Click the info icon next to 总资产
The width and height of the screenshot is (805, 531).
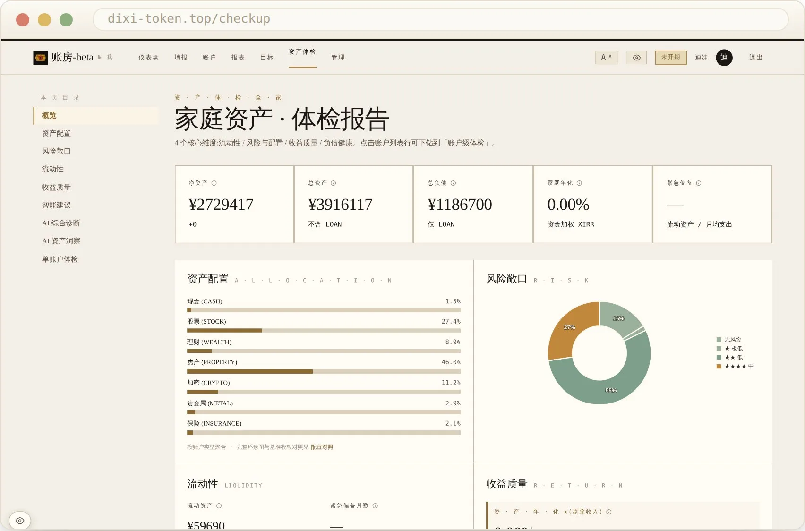click(x=334, y=183)
